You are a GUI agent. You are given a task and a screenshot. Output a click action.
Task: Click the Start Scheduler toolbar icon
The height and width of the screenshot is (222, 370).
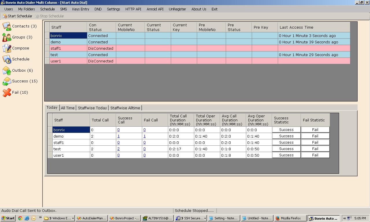tap(5, 16)
